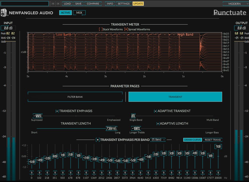This screenshot has width=249, height=182.
Task: Go to next preset arrow
Action: tap(58, 4)
